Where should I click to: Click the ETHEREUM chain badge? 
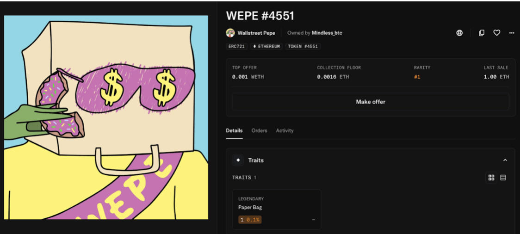click(x=266, y=46)
